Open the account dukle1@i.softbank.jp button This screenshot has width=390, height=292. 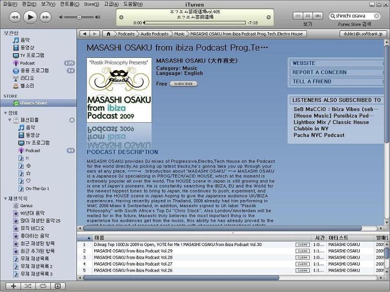click(x=363, y=34)
